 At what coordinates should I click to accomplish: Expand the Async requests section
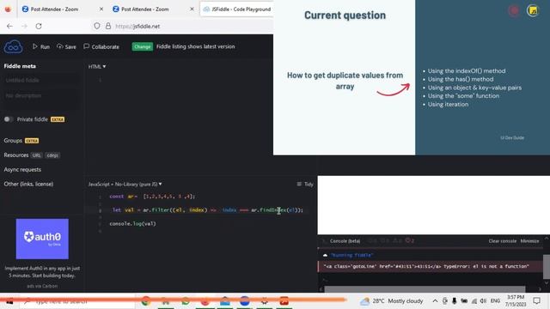pos(22,170)
